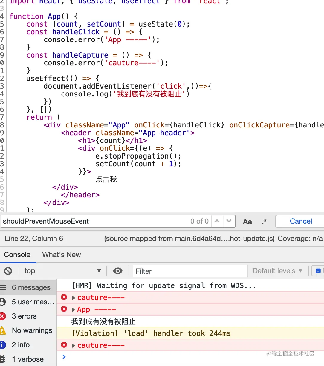Expand the first cauture---- error entry
Screen dimensions: 324x366
pos(74,298)
